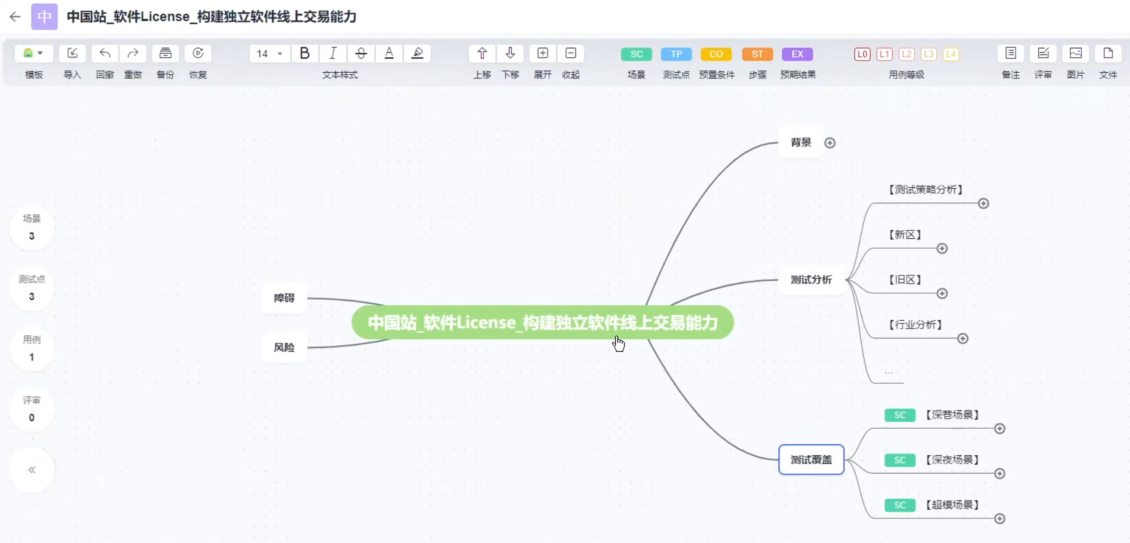Apply the SC scene tag
Image resolution: width=1130 pixels, height=543 pixels.
point(636,54)
